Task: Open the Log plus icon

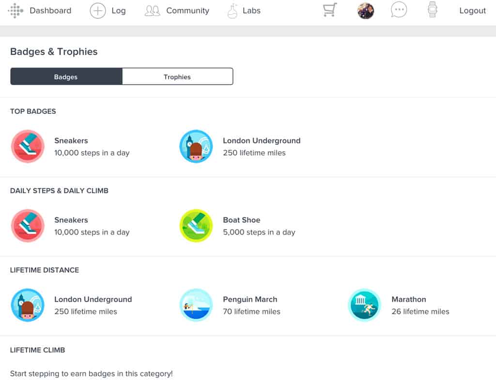Action: (x=98, y=11)
